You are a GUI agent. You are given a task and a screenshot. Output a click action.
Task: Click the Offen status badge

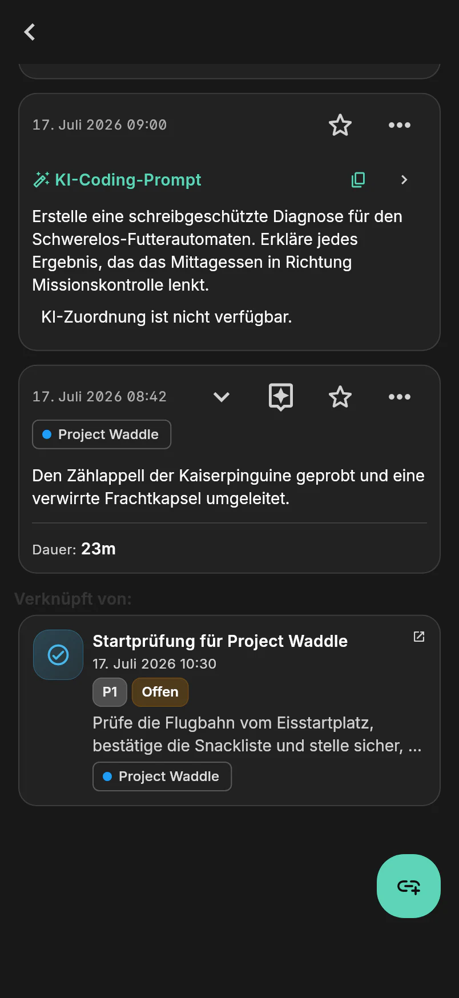coord(160,692)
